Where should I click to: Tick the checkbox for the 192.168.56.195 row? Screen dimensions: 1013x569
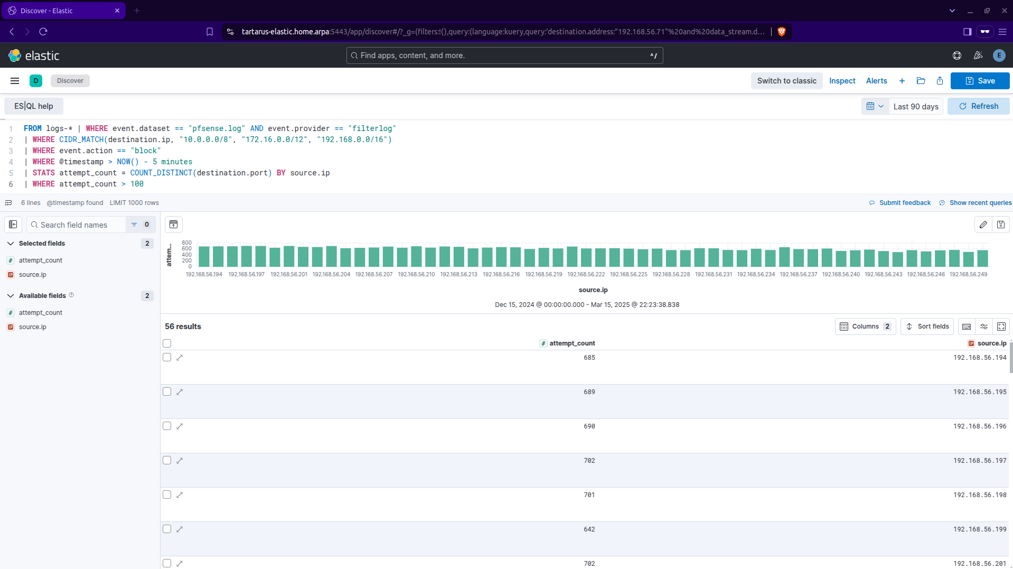pyautogui.click(x=167, y=392)
